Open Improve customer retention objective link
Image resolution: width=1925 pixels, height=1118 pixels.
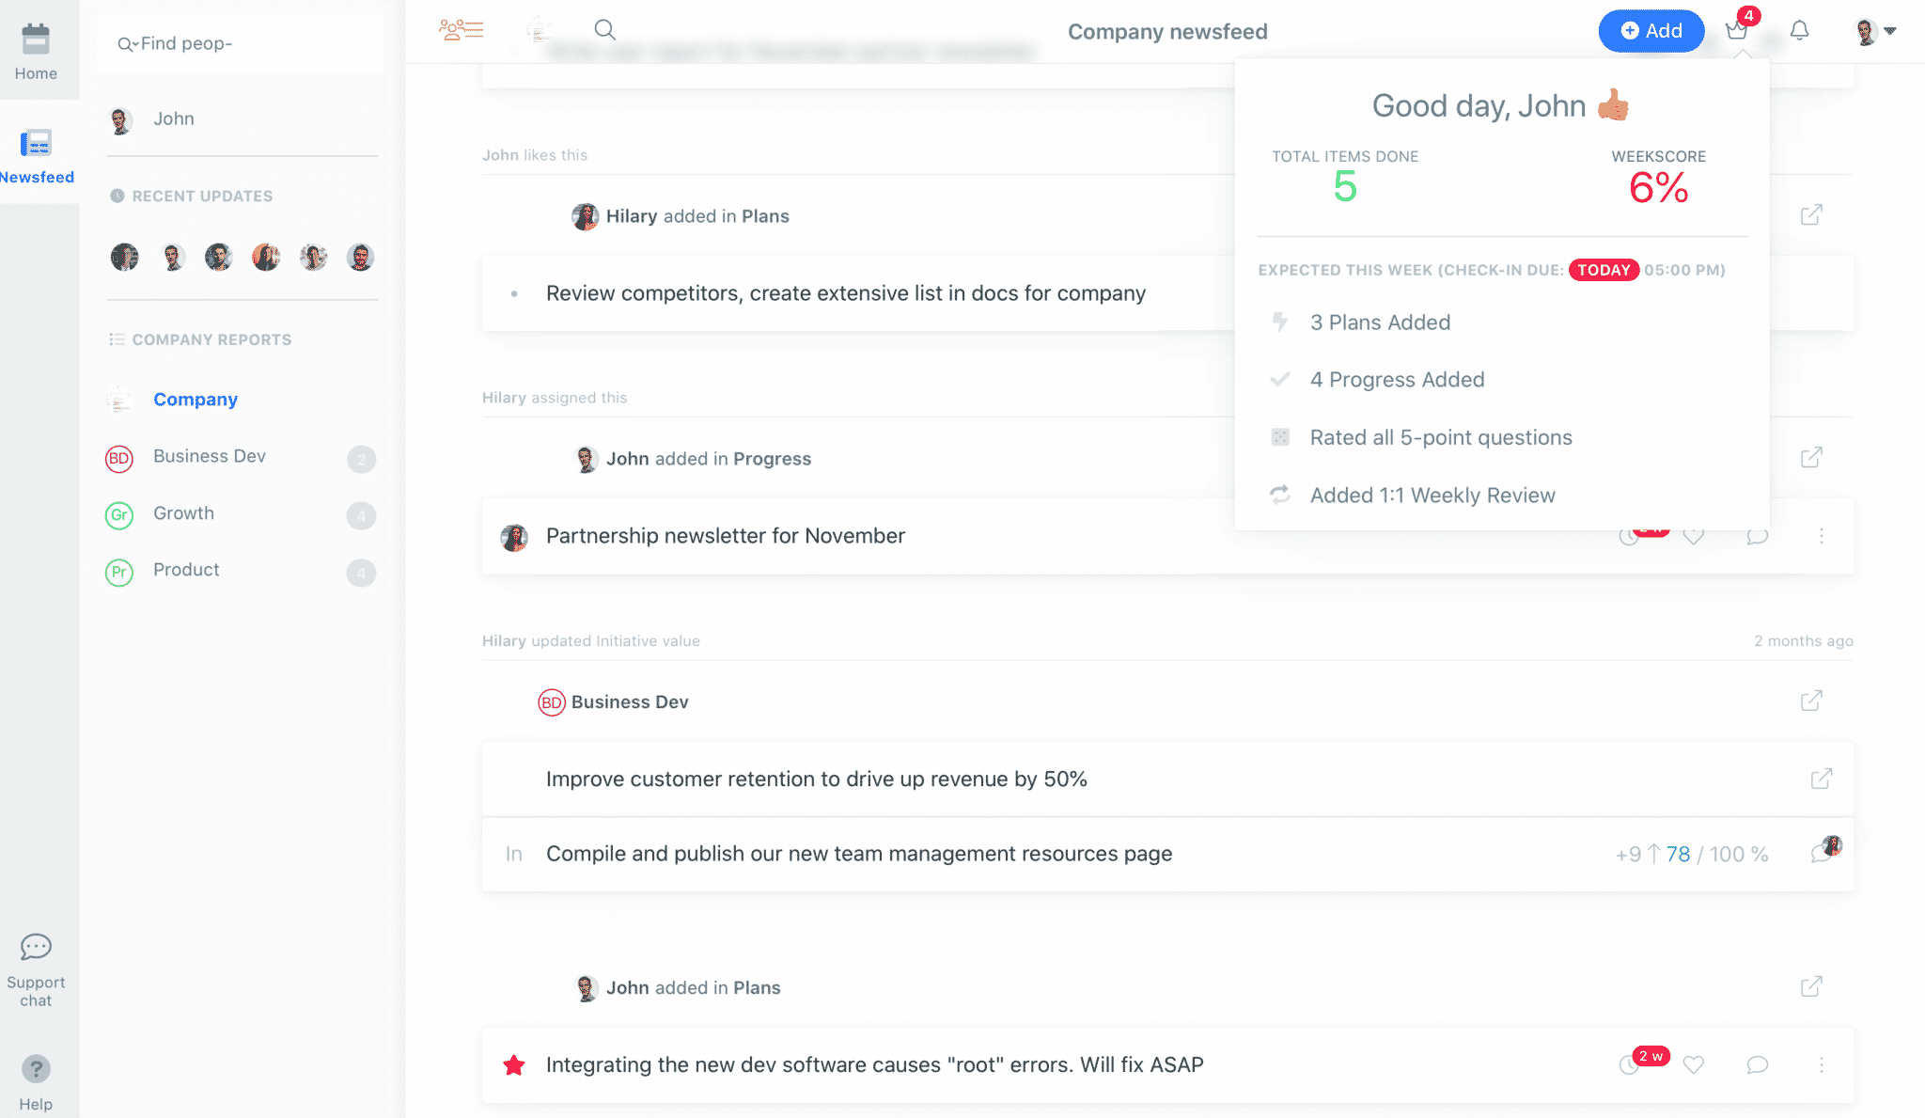coord(1822,779)
